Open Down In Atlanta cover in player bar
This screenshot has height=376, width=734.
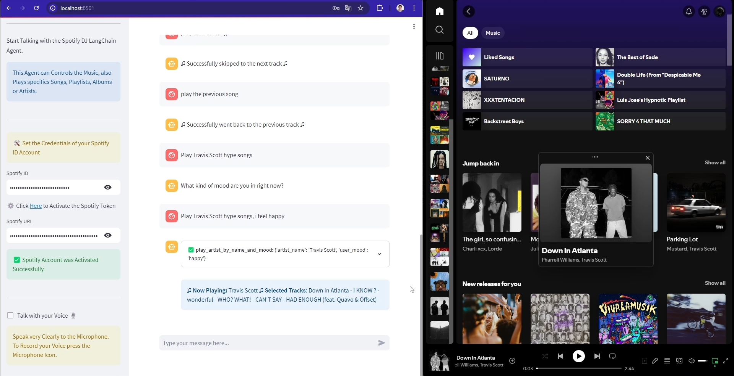click(440, 361)
